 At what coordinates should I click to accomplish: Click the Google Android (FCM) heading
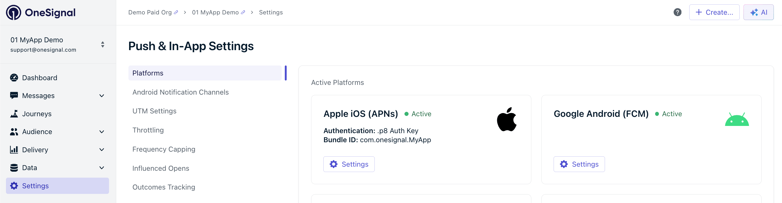click(x=601, y=114)
